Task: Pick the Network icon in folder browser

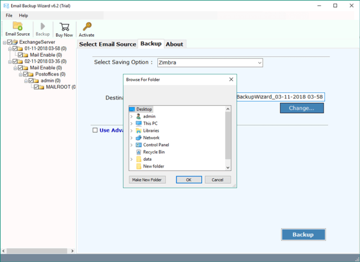Action: click(x=138, y=138)
